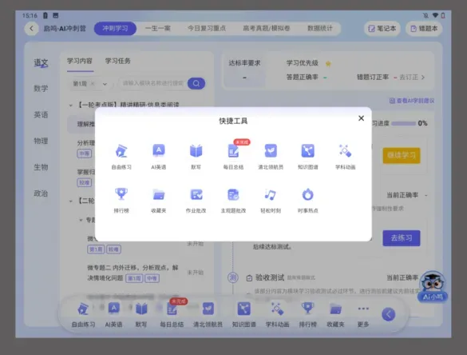This screenshot has height=355, width=467.
Task: Open 轻松时刻 music icon
Action: coord(271,200)
